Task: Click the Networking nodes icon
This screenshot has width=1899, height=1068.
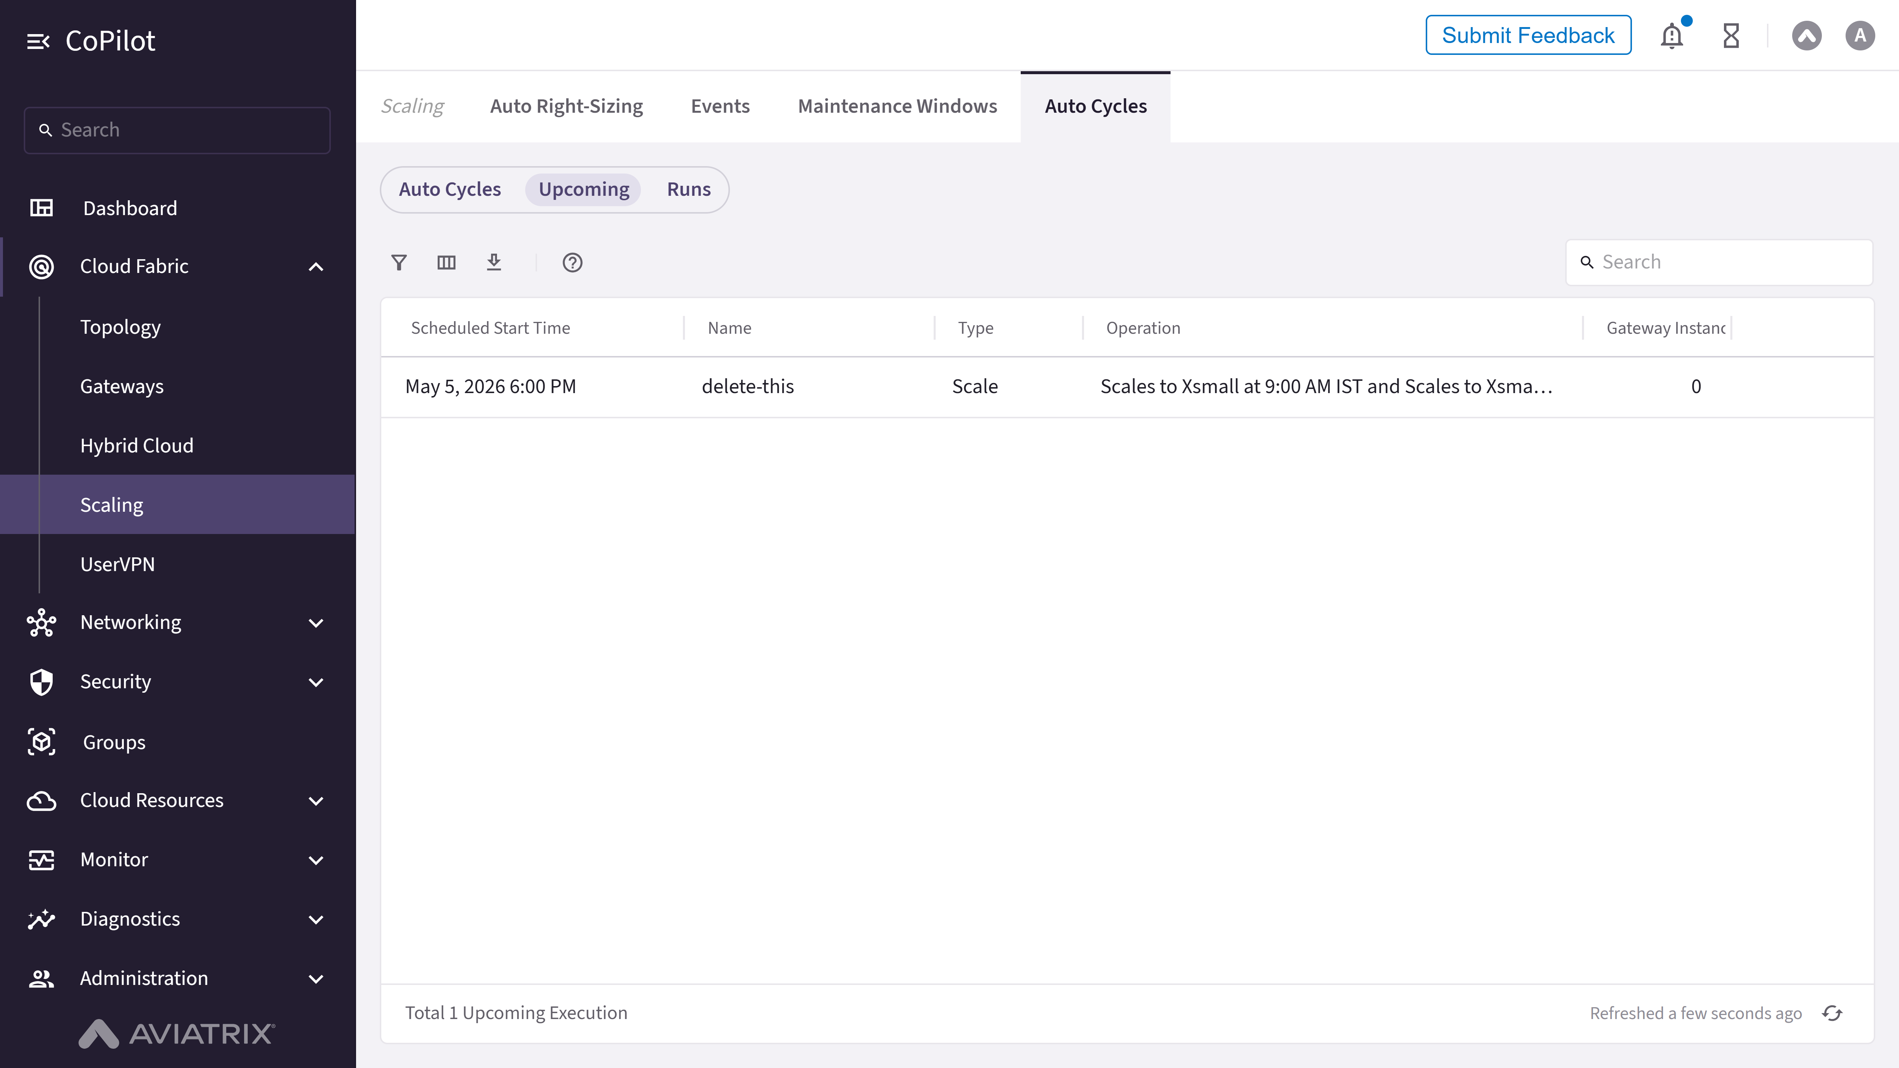Action: coord(41,623)
